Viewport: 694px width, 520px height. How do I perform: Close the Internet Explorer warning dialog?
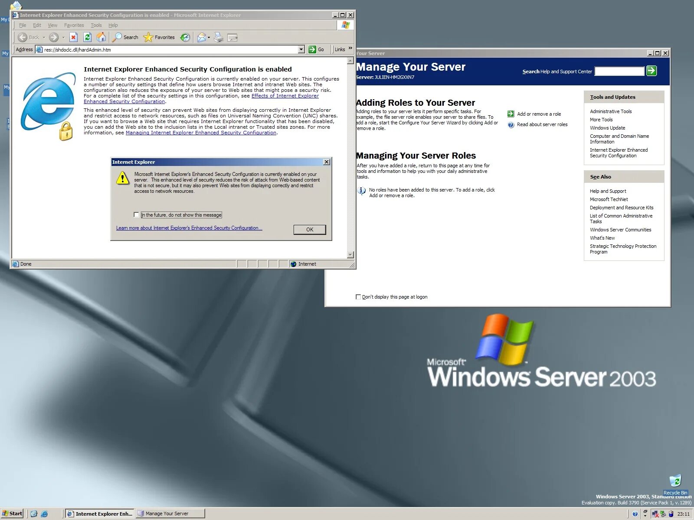tap(327, 162)
